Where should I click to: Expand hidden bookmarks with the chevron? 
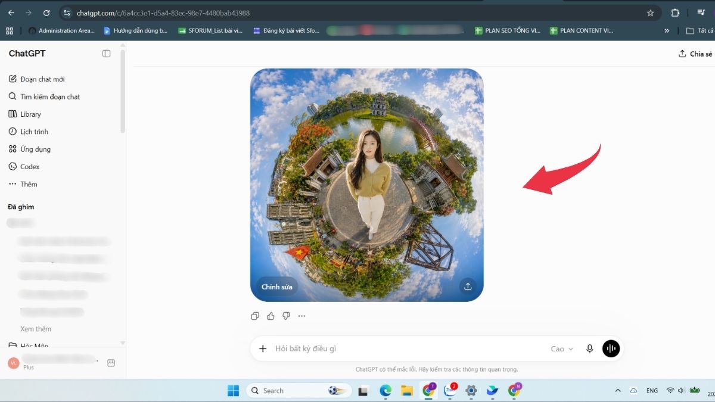point(667,30)
